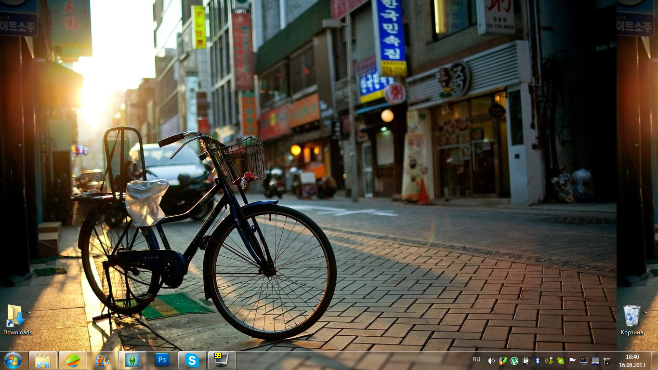Open Skype from the taskbar
The image size is (658, 370).
click(192, 360)
